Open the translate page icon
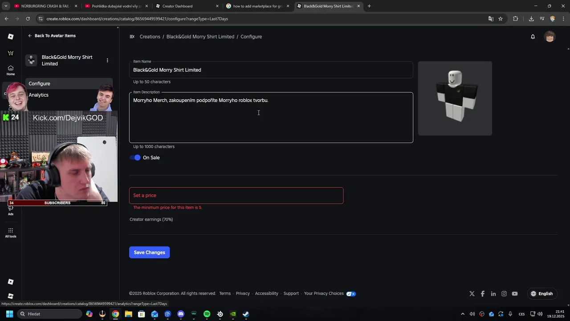 coord(491,19)
